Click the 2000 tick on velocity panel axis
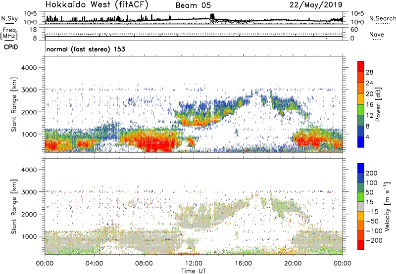This screenshot has height=274, width=396. (x=29, y=214)
